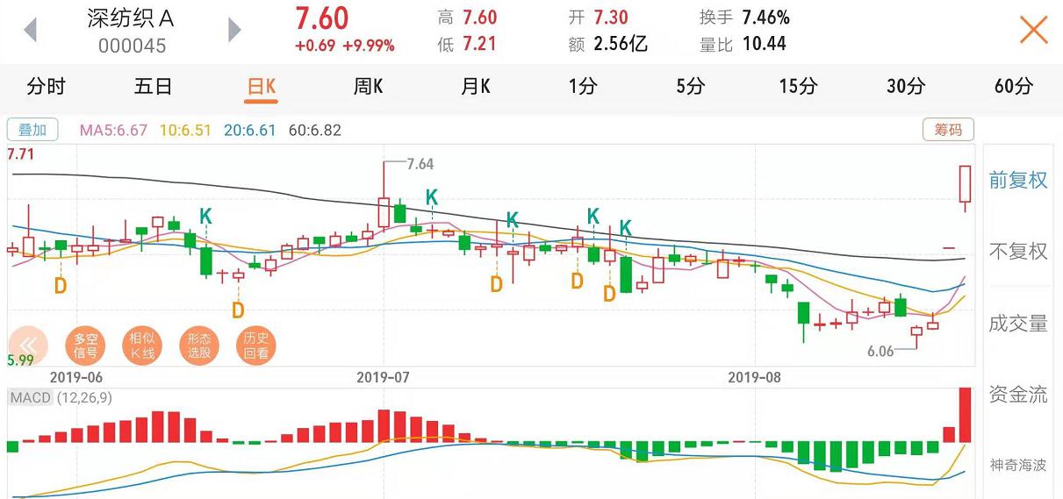This screenshot has height=499, width=1063.
Task: Click the stock code 000045
Action: [x=132, y=46]
